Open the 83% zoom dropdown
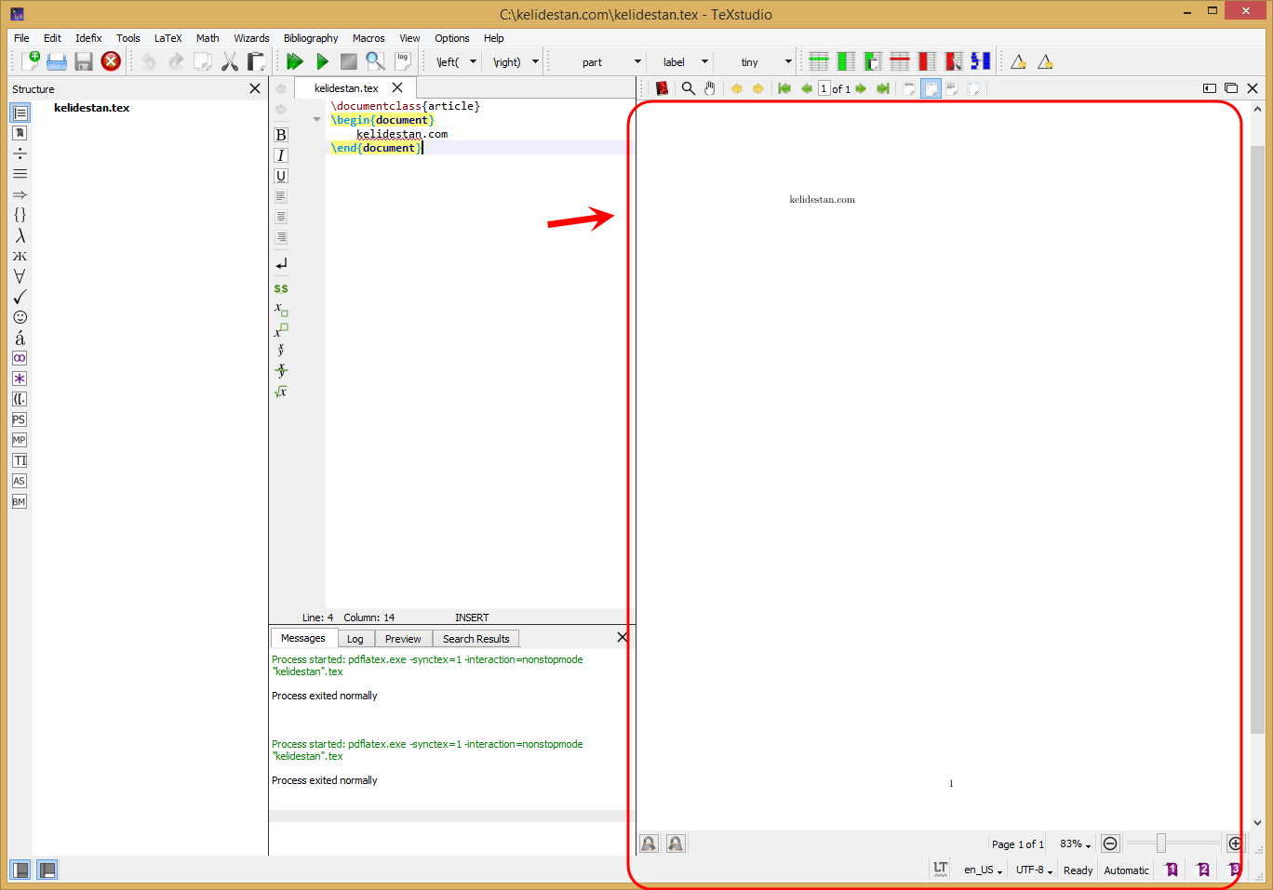Screen dimensions: 1273x890 pyautogui.click(x=1075, y=844)
